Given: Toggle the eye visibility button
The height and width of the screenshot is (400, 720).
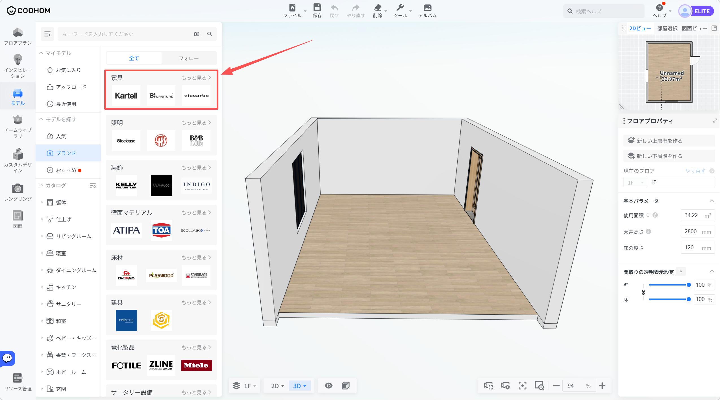Looking at the screenshot, I should tap(329, 386).
